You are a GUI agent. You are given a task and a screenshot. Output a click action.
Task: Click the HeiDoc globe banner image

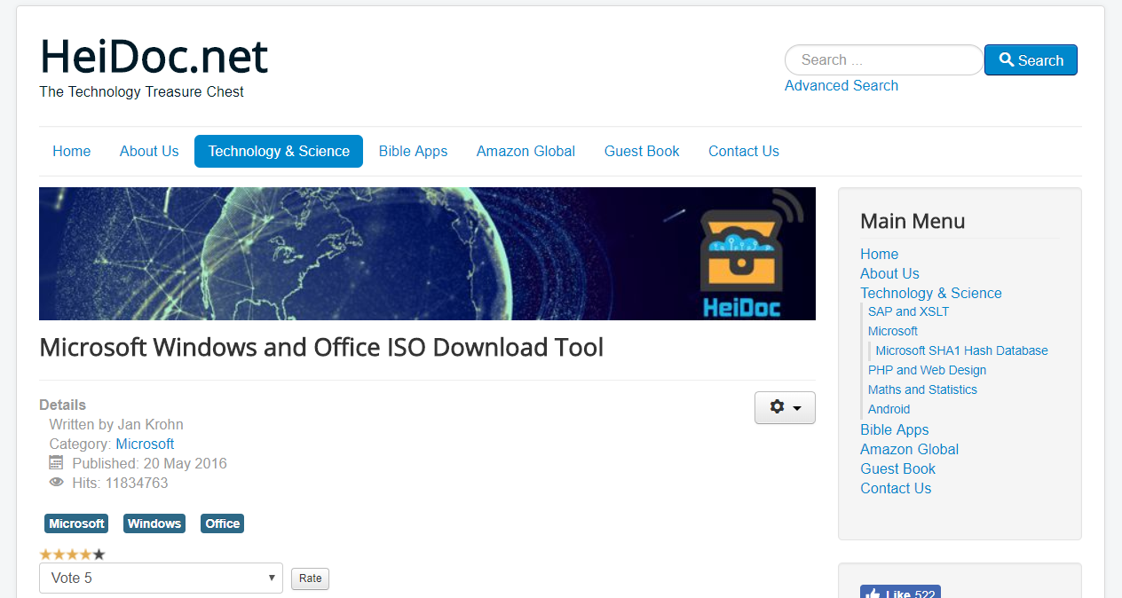427,254
